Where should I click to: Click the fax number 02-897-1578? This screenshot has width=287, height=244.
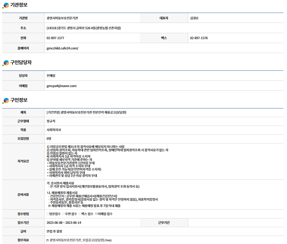199,38
